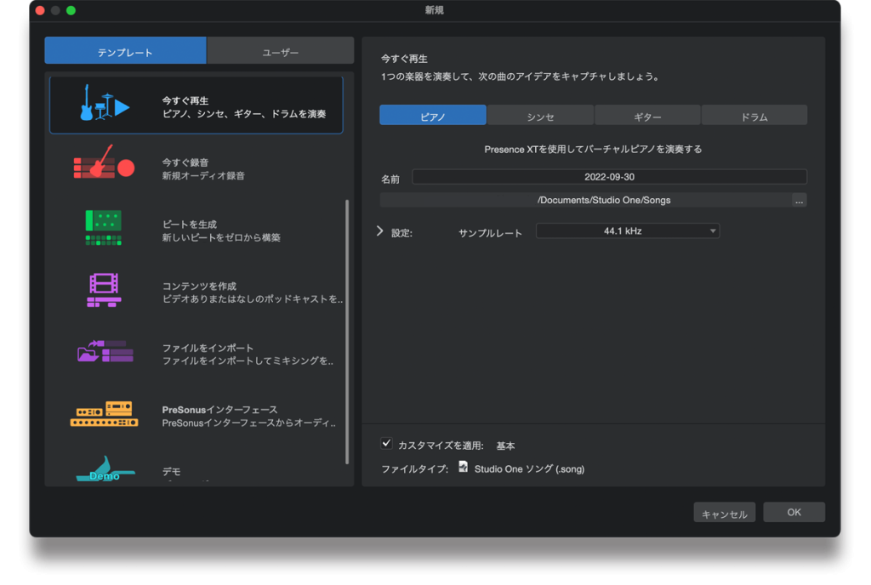This screenshot has width=871, height=585.
Task: Select the テンプレート tab
Action: click(125, 51)
